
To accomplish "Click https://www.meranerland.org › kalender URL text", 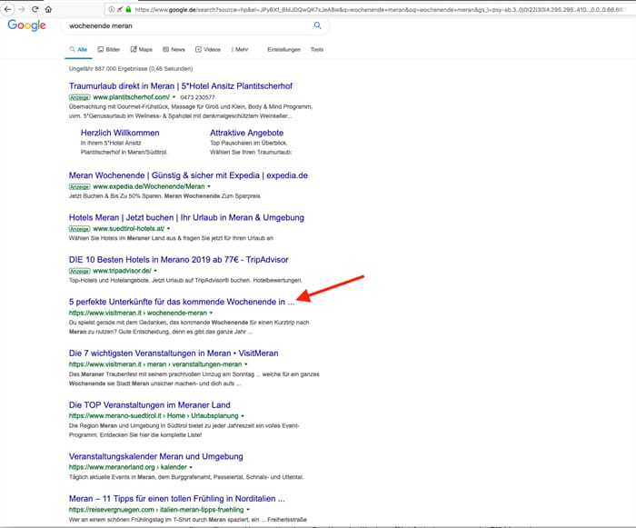I will (128, 467).
